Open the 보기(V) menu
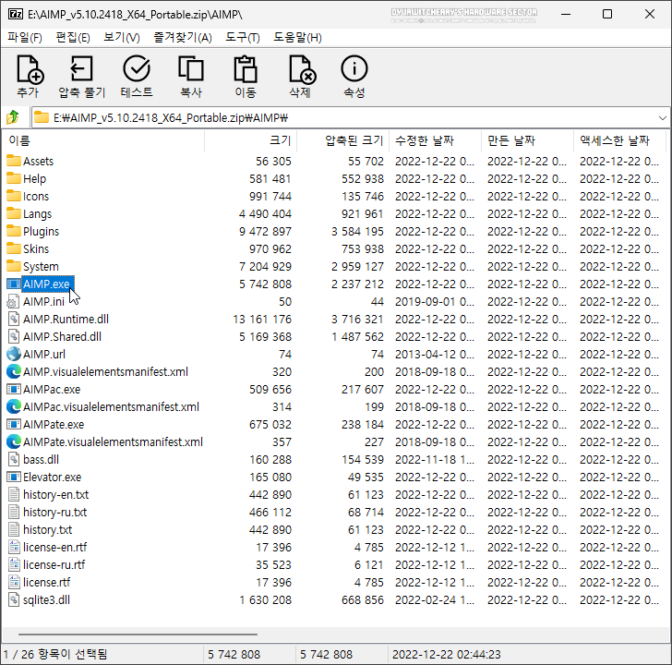 [x=122, y=38]
